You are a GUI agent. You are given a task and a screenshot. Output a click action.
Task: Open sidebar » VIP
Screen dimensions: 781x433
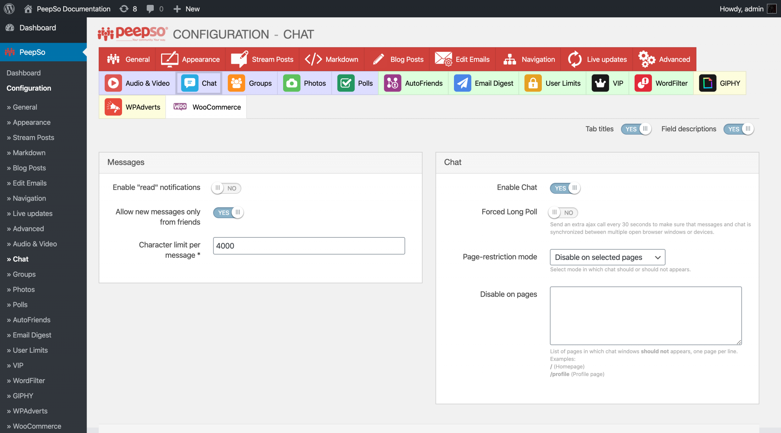[15, 365]
